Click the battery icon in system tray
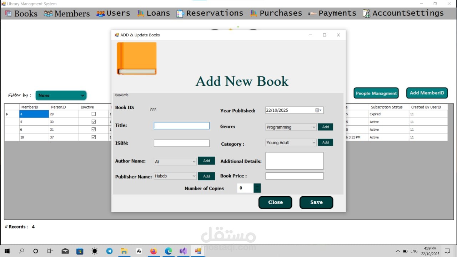Image resolution: width=457 pixels, height=257 pixels. 405,251
